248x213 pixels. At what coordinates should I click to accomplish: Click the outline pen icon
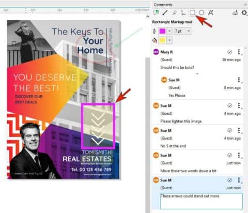(154, 31)
